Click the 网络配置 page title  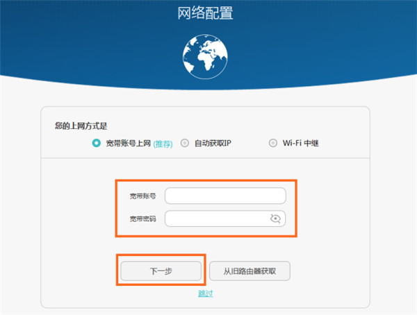pyautogui.click(x=205, y=13)
